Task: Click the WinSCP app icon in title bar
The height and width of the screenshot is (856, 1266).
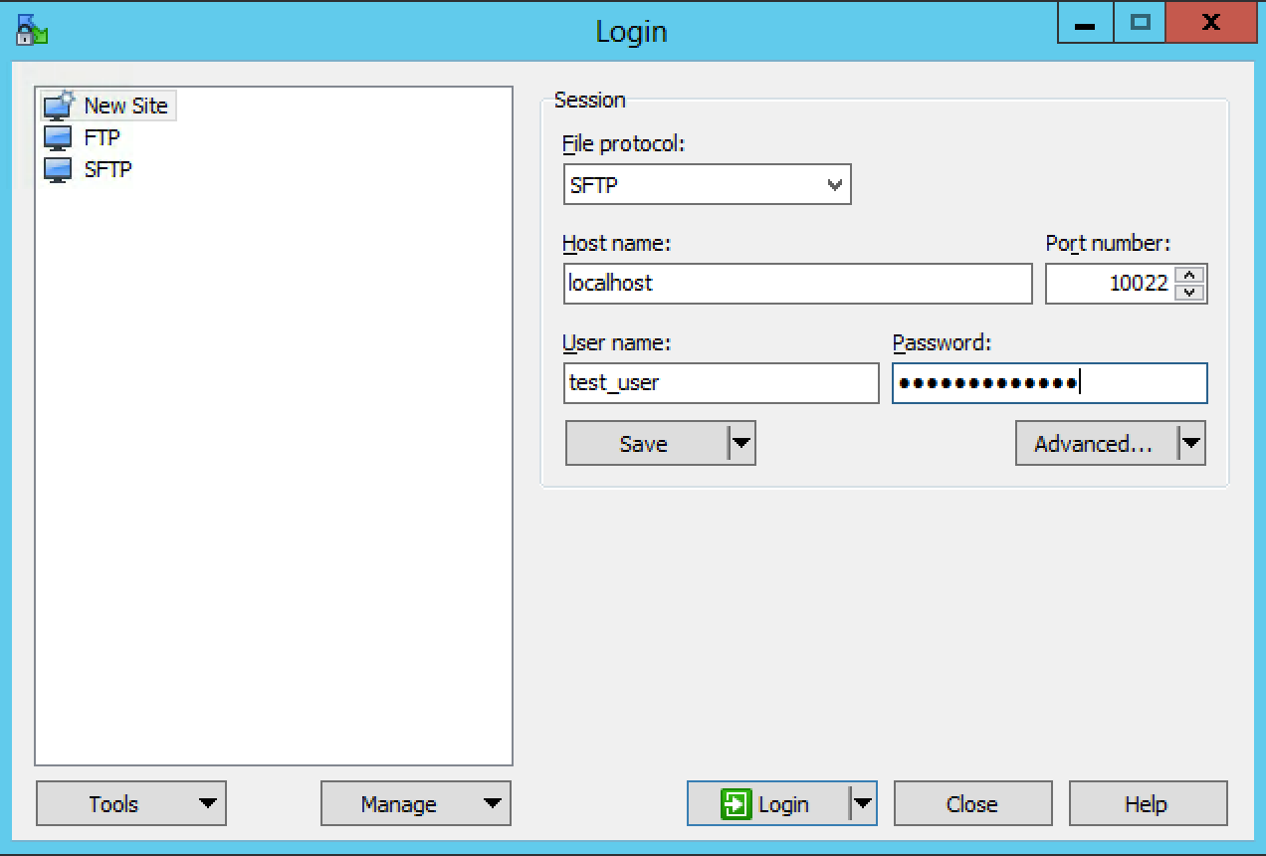Action: pyautogui.click(x=32, y=29)
